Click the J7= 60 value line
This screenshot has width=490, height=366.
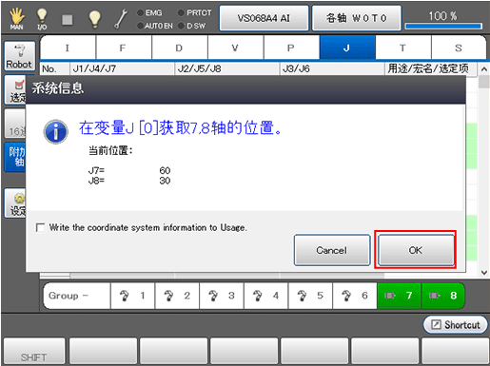point(129,170)
